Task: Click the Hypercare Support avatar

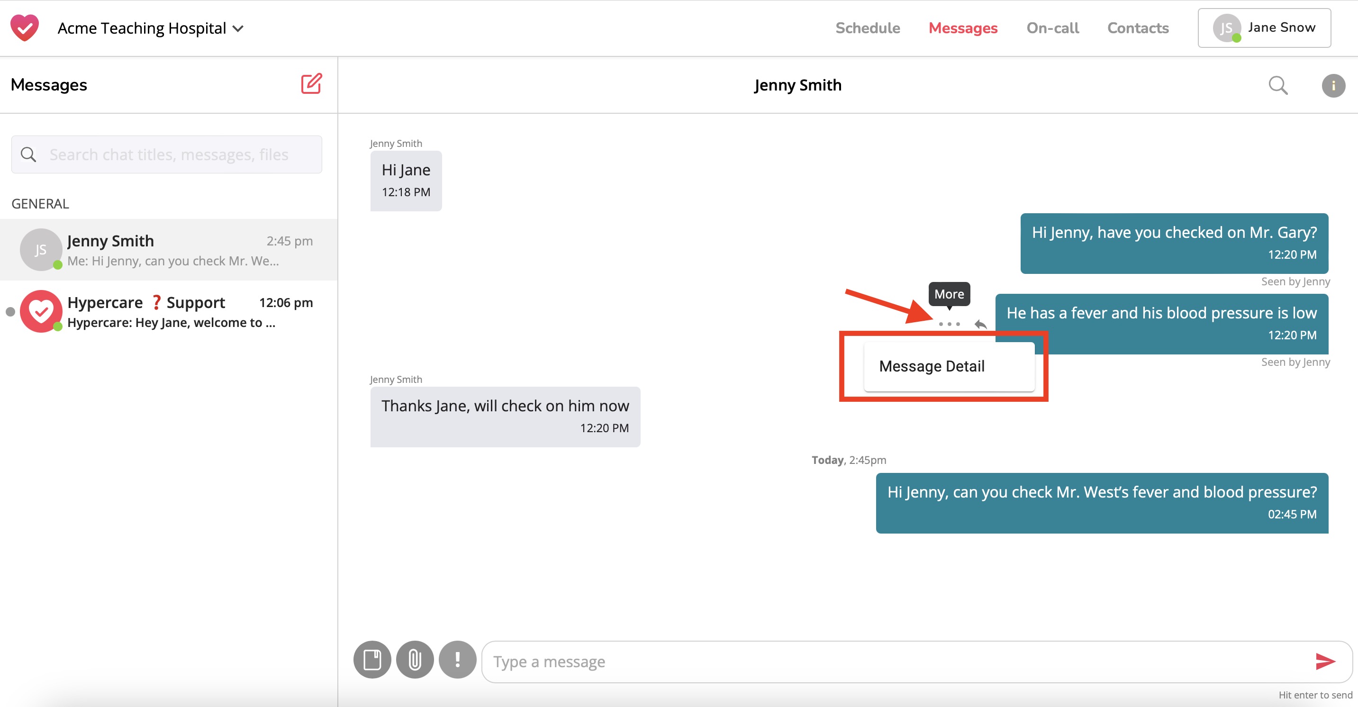Action: (x=41, y=311)
